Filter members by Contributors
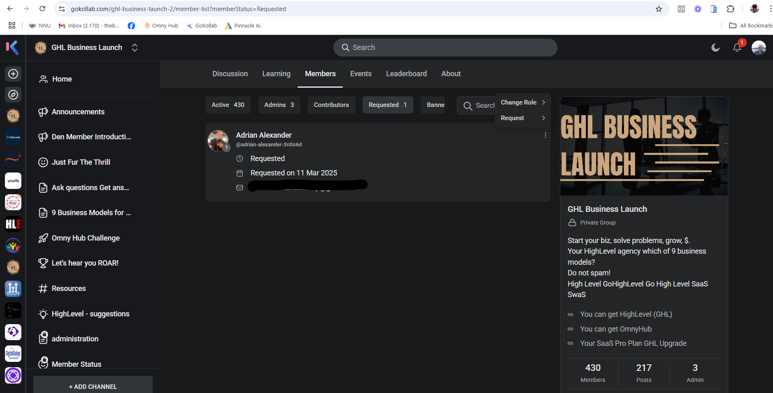773x393 pixels. click(331, 105)
